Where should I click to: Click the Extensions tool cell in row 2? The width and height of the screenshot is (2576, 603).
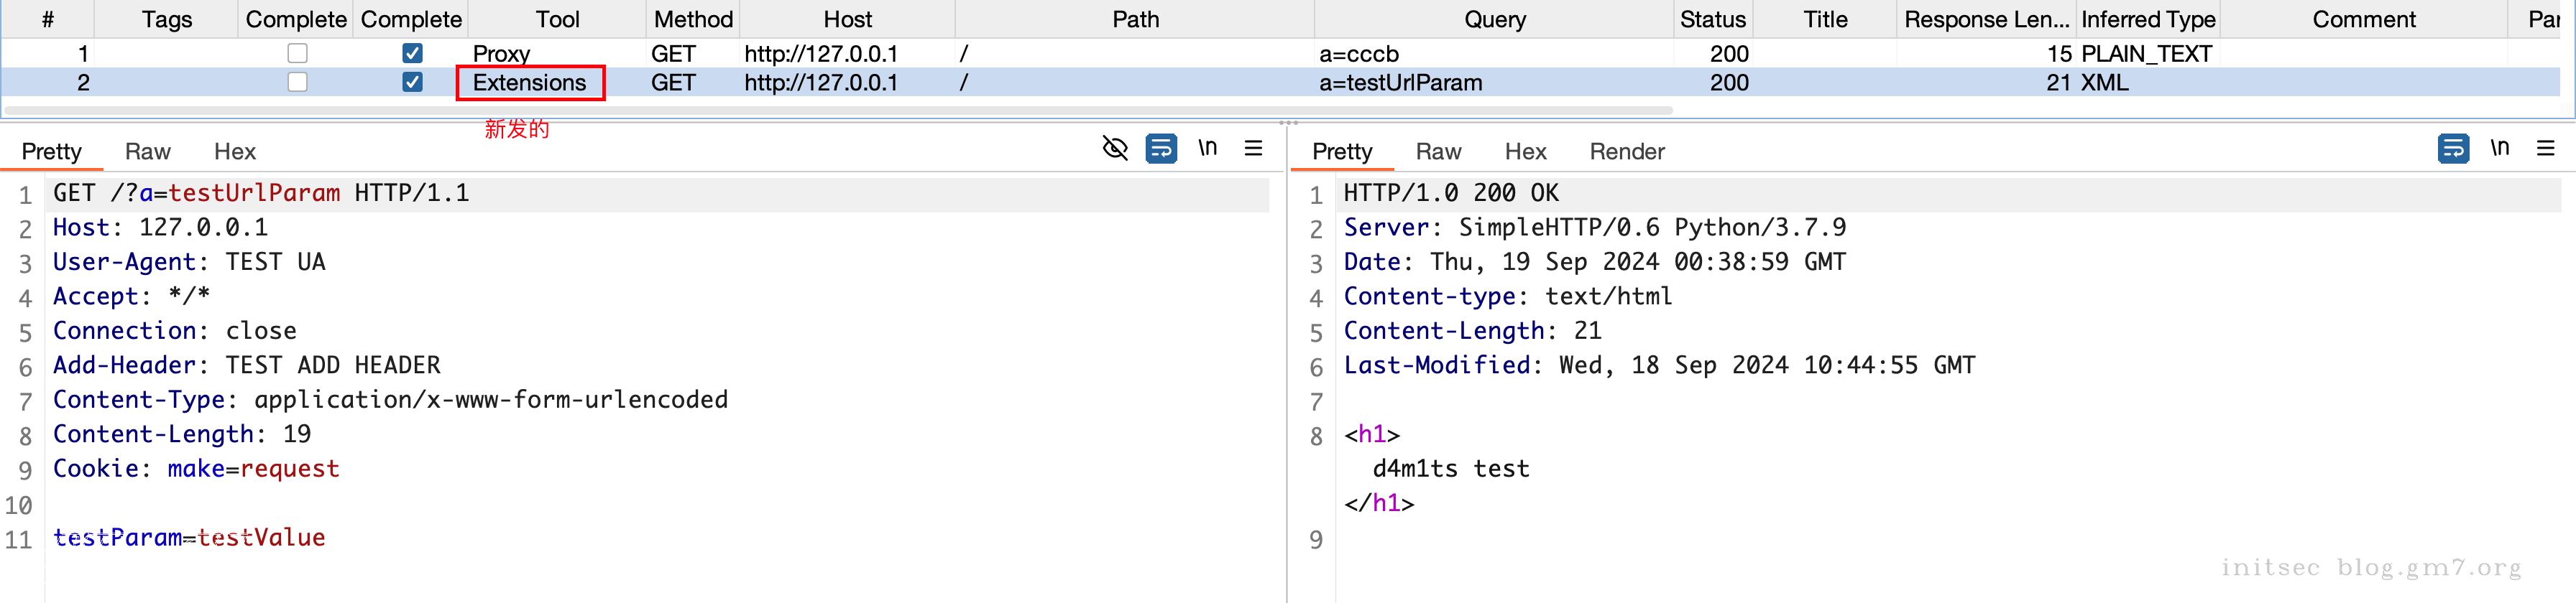tap(529, 83)
